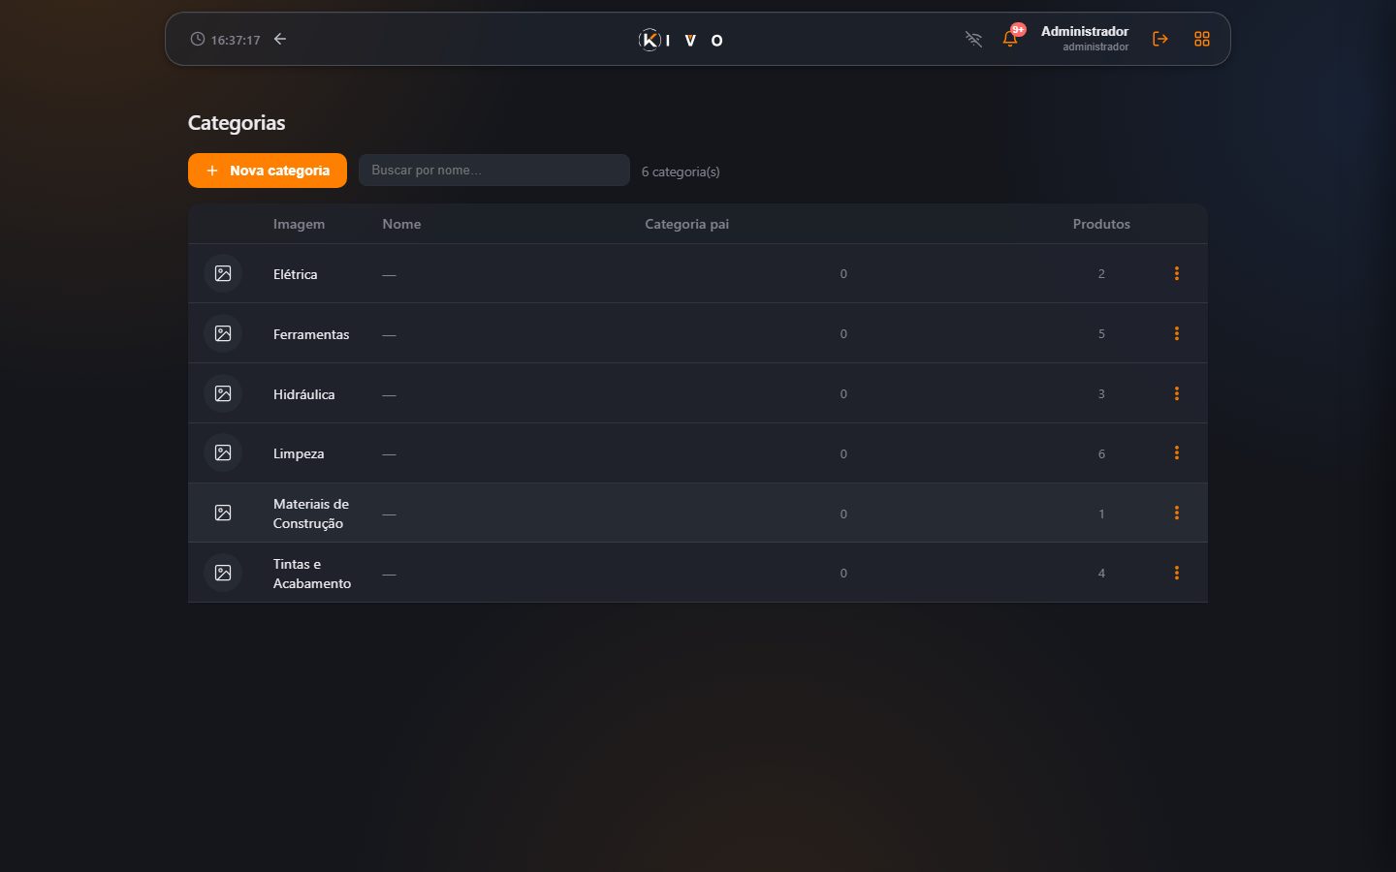
Task: Open the three-dot menu for Hidráulica
Action: tap(1177, 393)
